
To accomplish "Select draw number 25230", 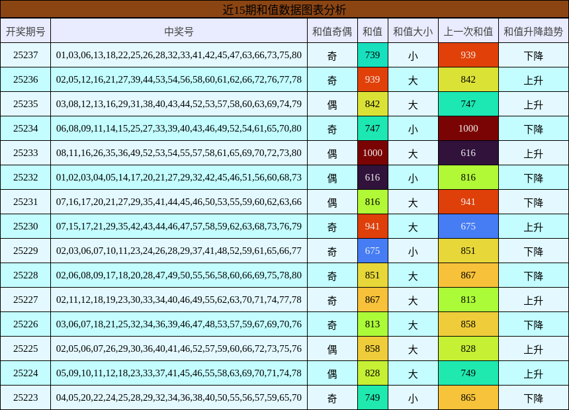I will point(25,226).
